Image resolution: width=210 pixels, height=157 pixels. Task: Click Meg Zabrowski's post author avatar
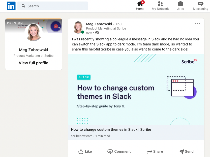tap(78, 27)
